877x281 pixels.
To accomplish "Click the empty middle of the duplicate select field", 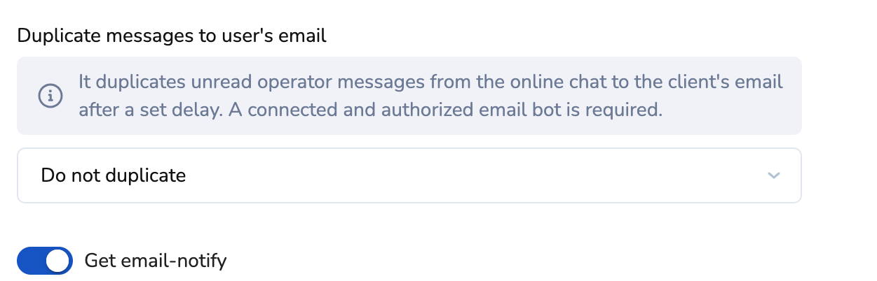I will click(x=456, y=175).
